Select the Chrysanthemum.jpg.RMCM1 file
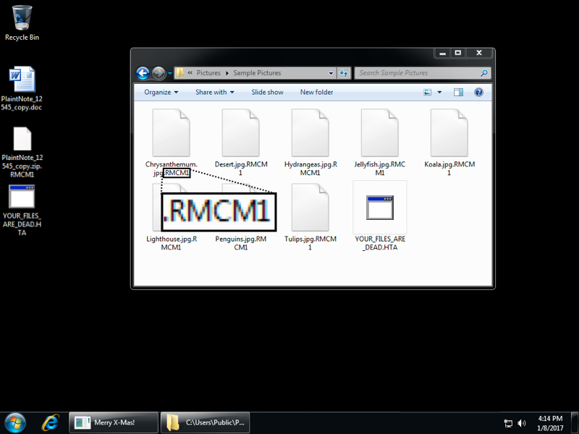This screenshot has width=579, height=434. tap(171, 142)
